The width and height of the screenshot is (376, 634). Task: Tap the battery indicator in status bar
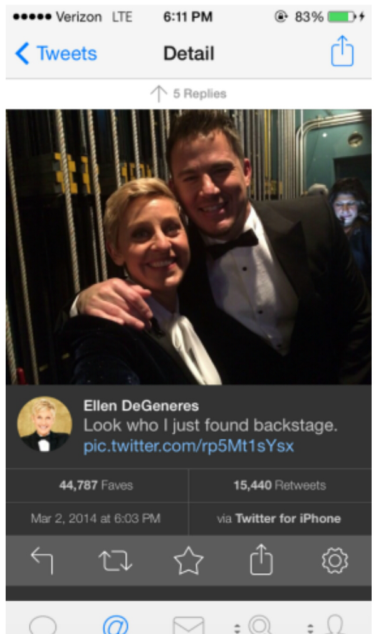pyautogui.click(x=342, y=16)
